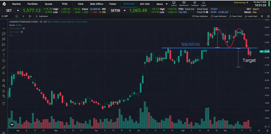Toggle log scale L button
The height and width of the screenshot is (134, 271).
pyautogui.click(x=269, y=127)
